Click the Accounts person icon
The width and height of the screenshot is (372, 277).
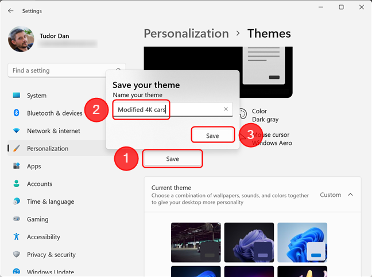[x=17, y=184]
